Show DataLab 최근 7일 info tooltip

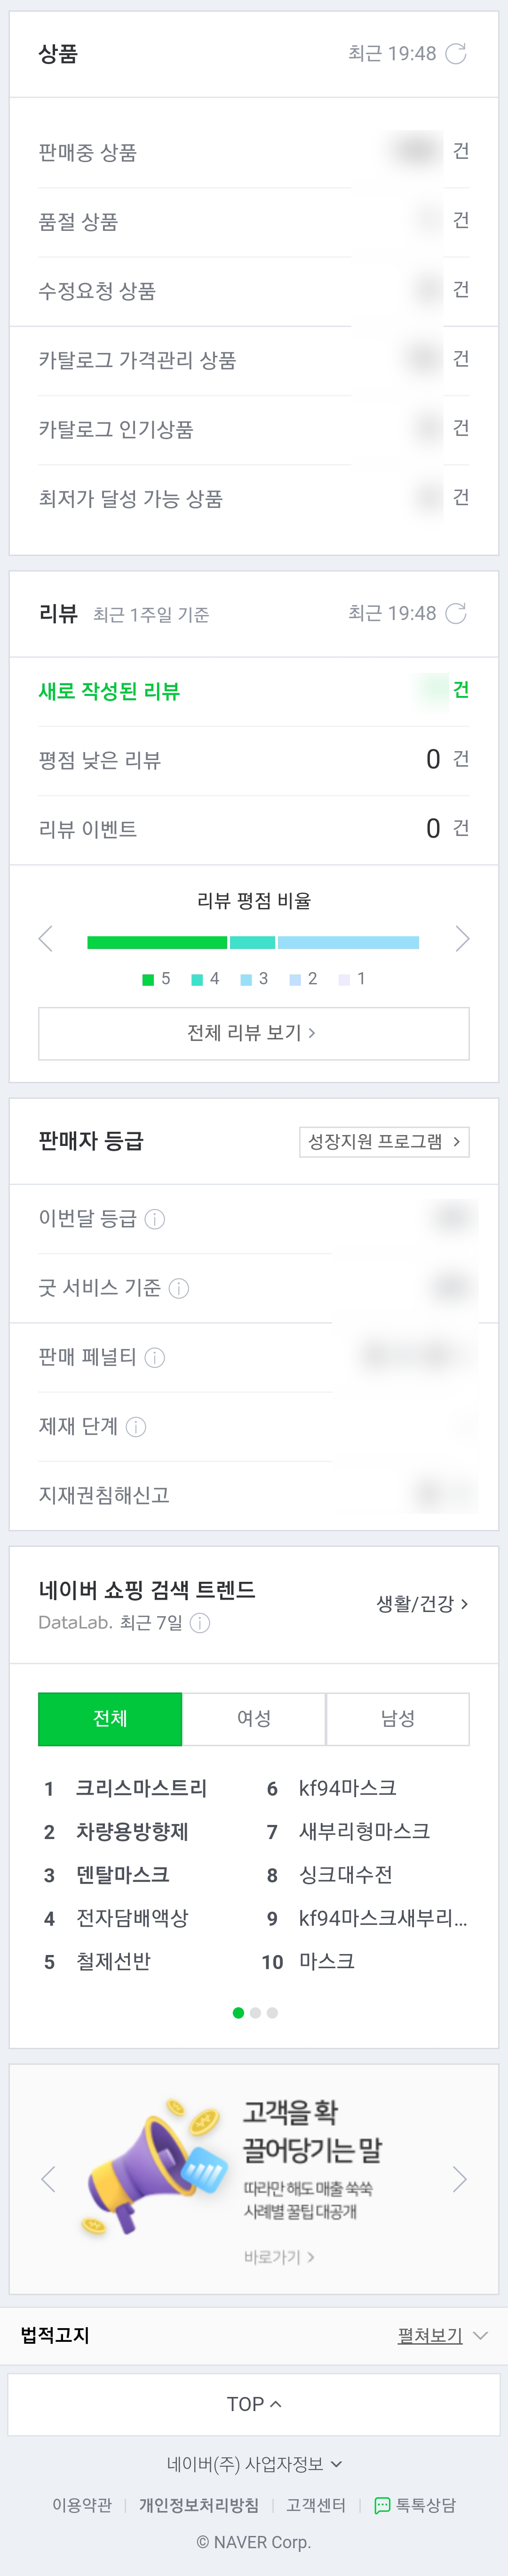click(199, 1623)
